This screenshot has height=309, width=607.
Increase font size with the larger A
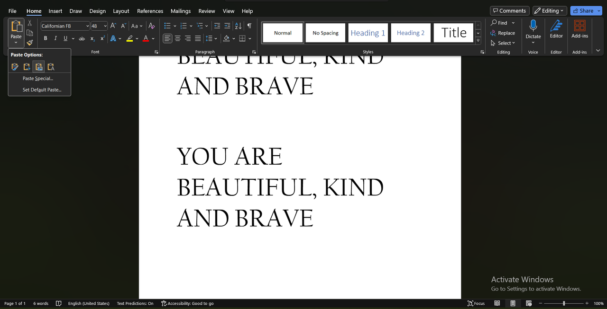tap(113, 26)
